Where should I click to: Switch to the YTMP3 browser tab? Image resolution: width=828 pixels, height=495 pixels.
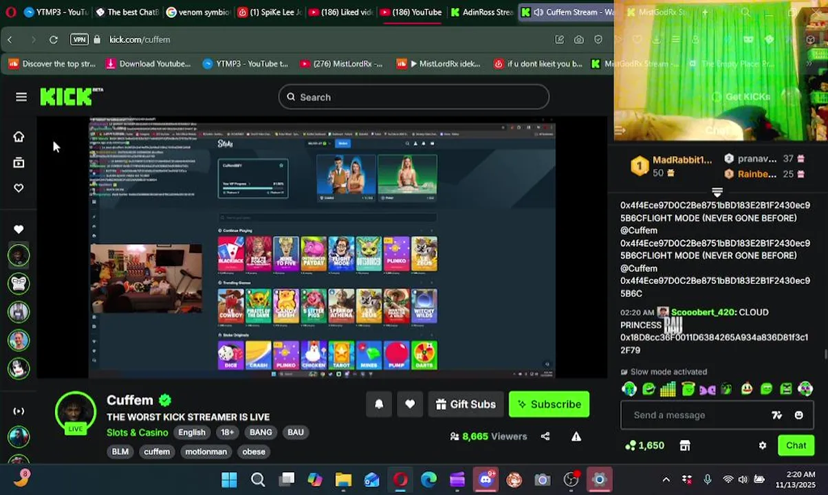point(55,12)
